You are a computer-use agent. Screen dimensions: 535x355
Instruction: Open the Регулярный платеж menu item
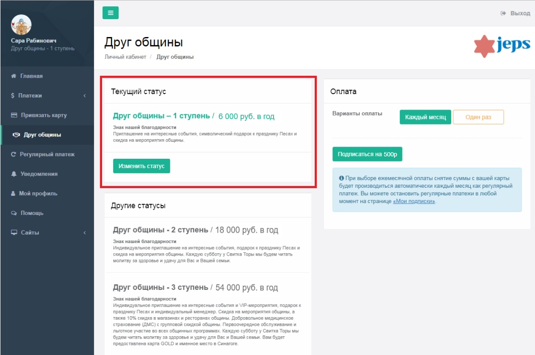(x=47, y=154)
